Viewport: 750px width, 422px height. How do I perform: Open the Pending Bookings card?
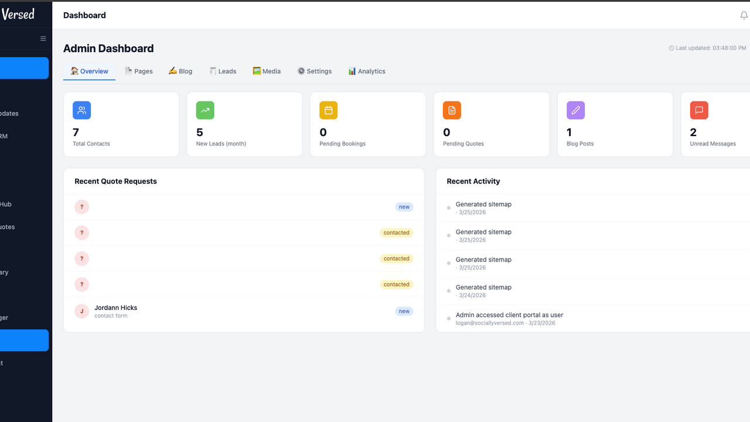click(x=368, y=124)
